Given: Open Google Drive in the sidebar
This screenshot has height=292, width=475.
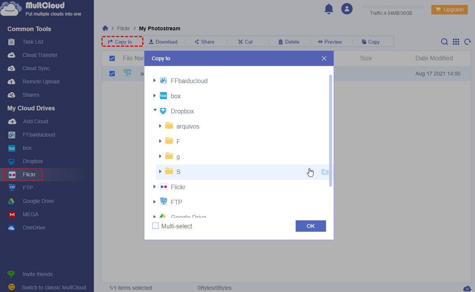Looking at the screenshot, I should [x=38, y=201].
